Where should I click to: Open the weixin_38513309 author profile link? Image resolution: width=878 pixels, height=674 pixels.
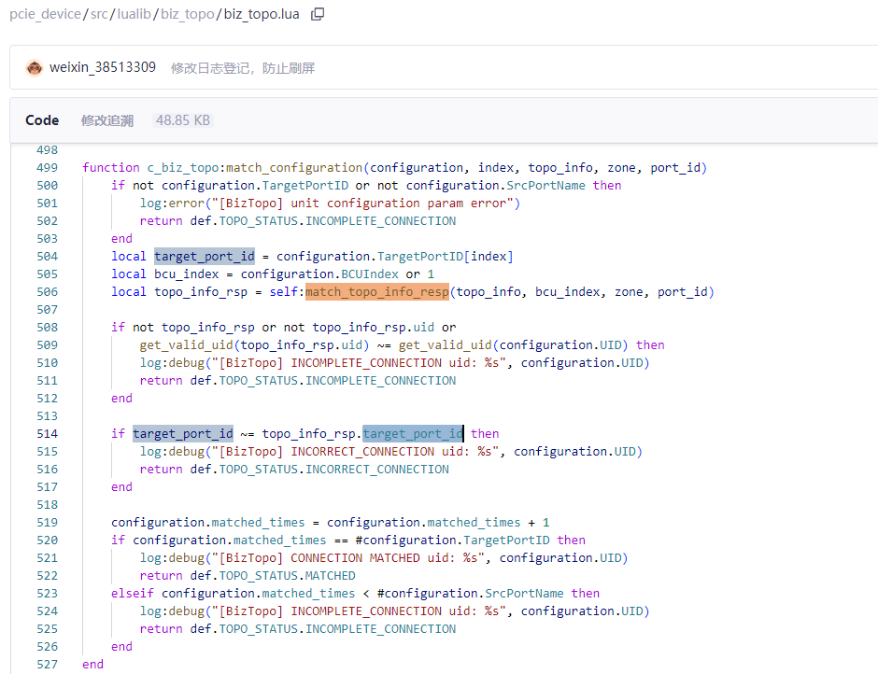[x=103, y=67]
